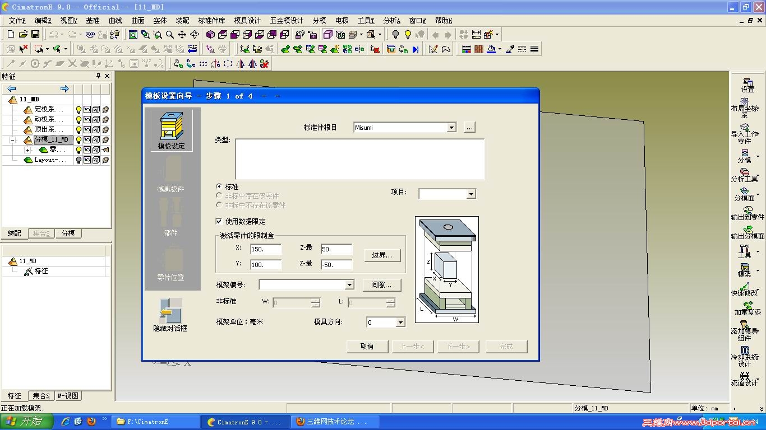Open the 模具设计 menu
Screen dimensions: 766x430
point(247,21)
